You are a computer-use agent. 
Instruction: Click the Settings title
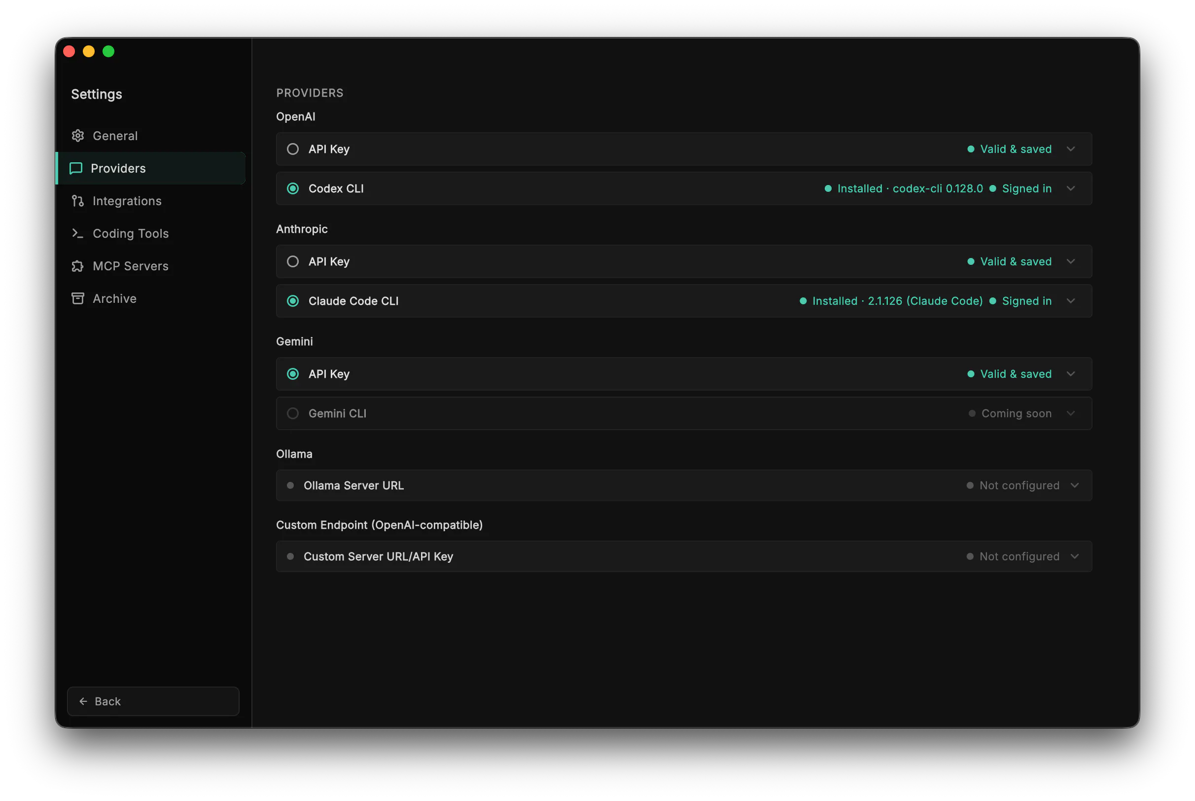(x=97, y=94)
